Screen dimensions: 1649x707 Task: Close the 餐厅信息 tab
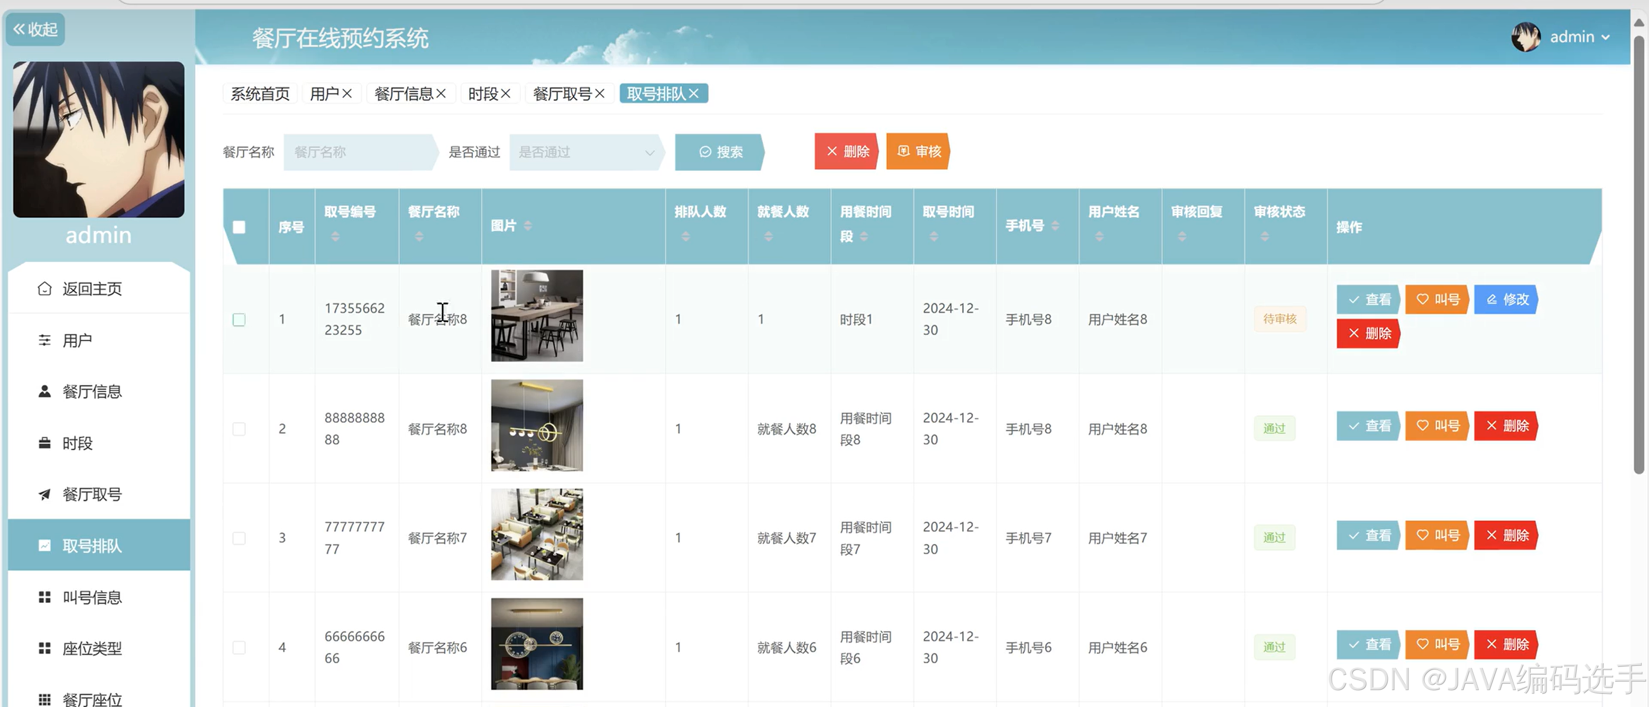(441, 94)
